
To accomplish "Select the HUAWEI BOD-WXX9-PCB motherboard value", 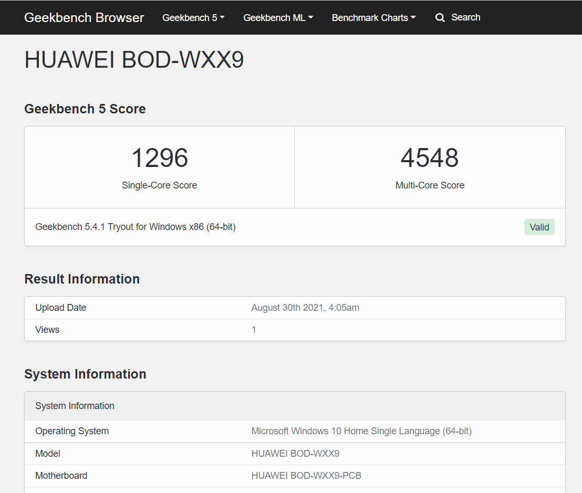I will click(306, 476).
